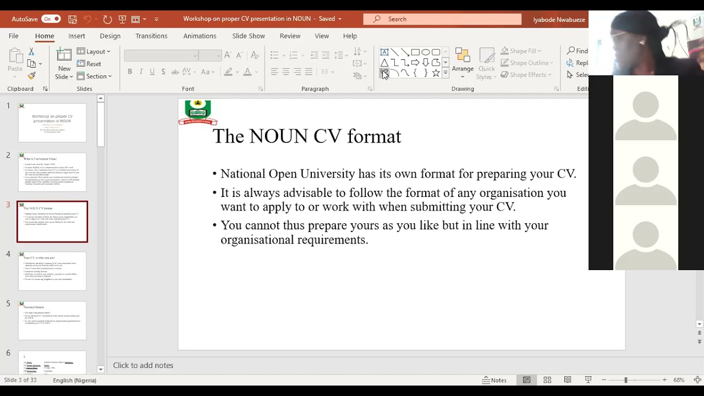Click the Format Painter brush icon
Viewport: 704px width, 396px height.
click(x=31, y=75)
